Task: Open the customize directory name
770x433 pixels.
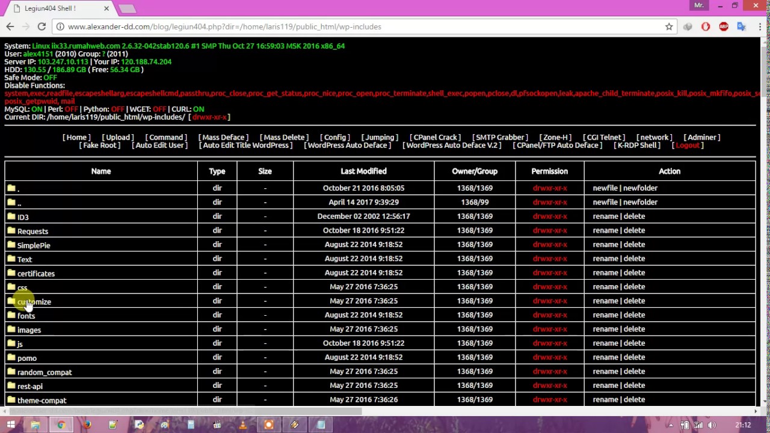Action: coord(34,301)
